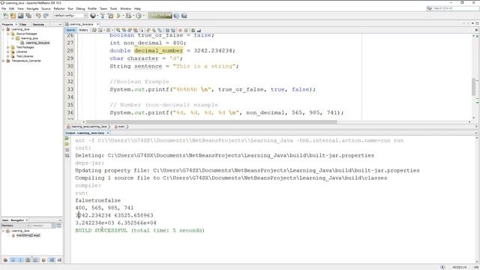Click the Open Project toolbar icon
480x270 pixels.
20,16
